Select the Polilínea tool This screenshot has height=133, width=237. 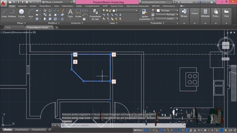[12, 13]
